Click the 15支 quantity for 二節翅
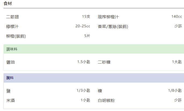 tap(86, 17)
